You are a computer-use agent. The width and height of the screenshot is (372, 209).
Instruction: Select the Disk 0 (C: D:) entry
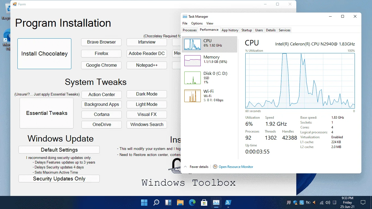click(x=209, y=78)
